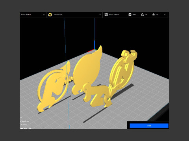Expand the Generic PLA material dropdown chevron
The height and width of the screenshot is (141, 189).
point(100,14)
